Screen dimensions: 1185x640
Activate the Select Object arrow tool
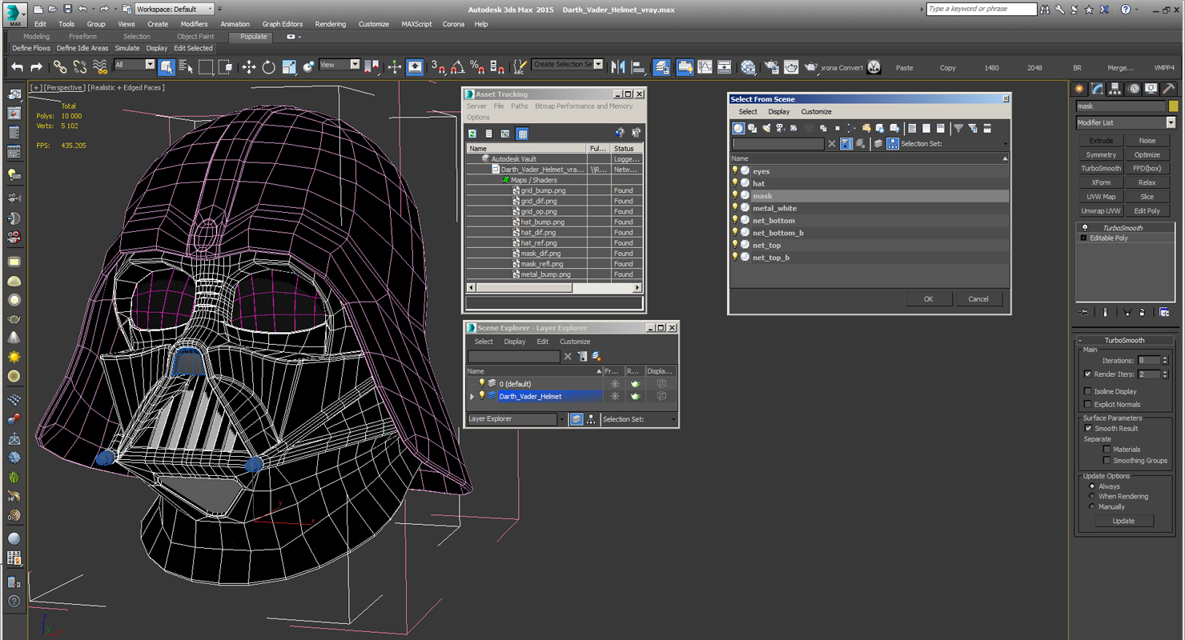(167, 67)
